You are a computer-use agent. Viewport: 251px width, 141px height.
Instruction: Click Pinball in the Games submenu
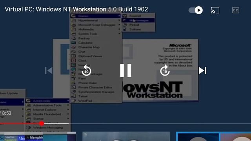[x=138, y=25]
